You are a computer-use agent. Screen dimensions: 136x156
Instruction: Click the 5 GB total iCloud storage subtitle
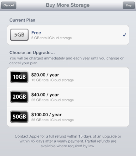pos(52,38)
